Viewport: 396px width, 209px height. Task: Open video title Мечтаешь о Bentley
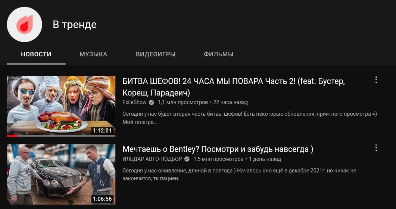coord(218,149)
